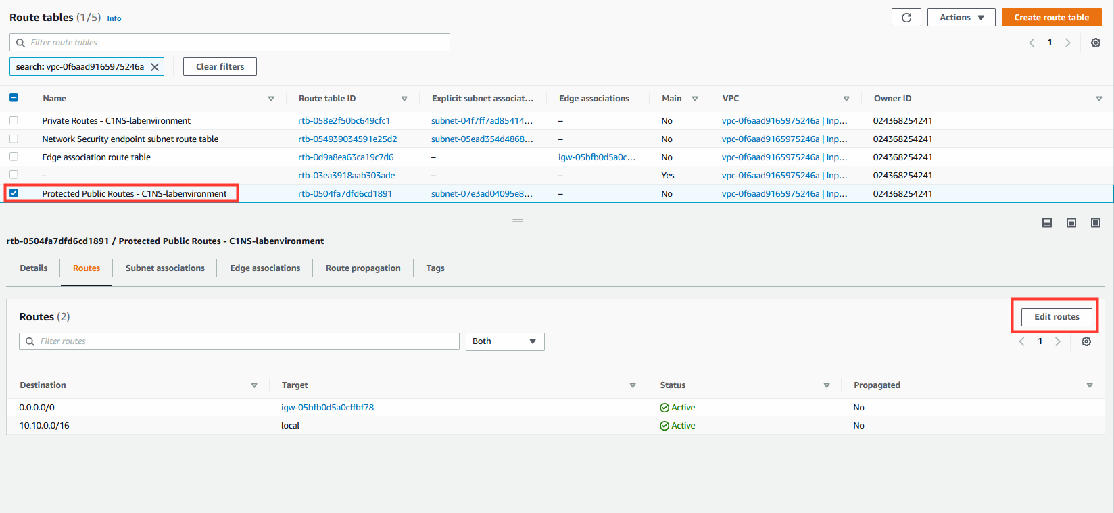Open the Edge associations tab
Screen dimensions: 1114x513
click(265, 268)
